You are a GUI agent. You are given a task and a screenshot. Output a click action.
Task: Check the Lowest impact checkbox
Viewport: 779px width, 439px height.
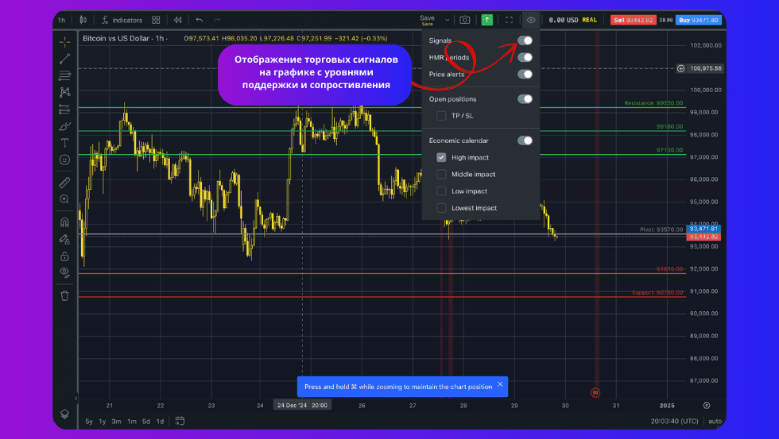pyautogui.click(x=441, y=208)
